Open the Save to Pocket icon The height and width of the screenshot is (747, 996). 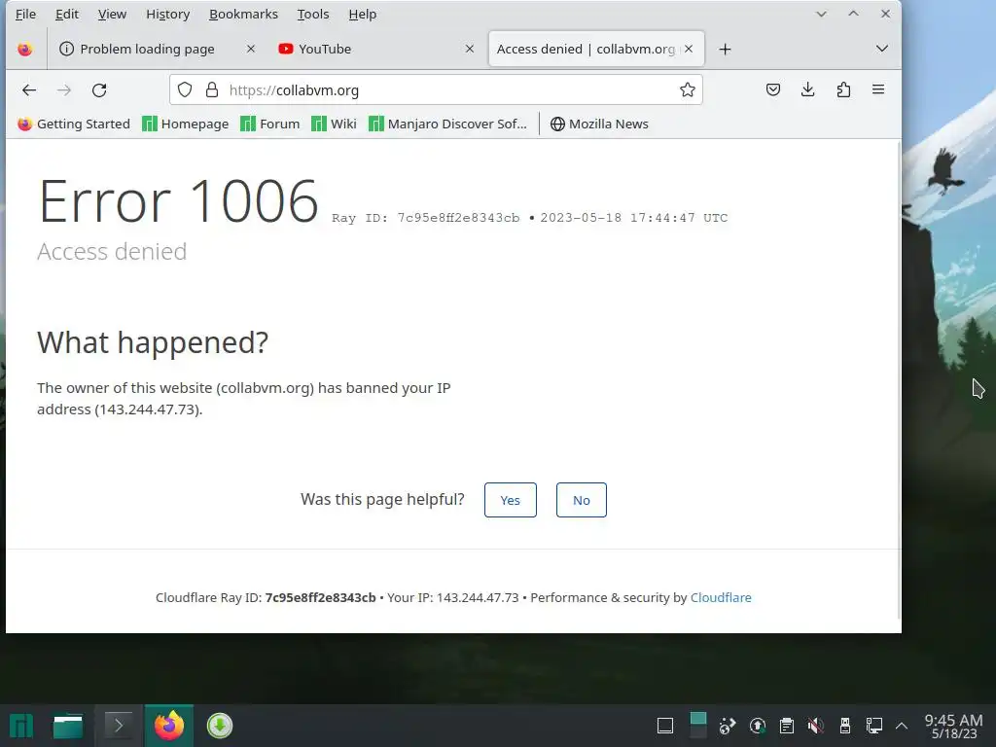coord(773,89)
